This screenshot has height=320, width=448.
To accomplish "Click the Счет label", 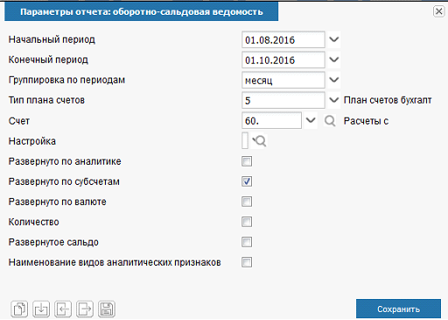I will [x=19, y=121].
